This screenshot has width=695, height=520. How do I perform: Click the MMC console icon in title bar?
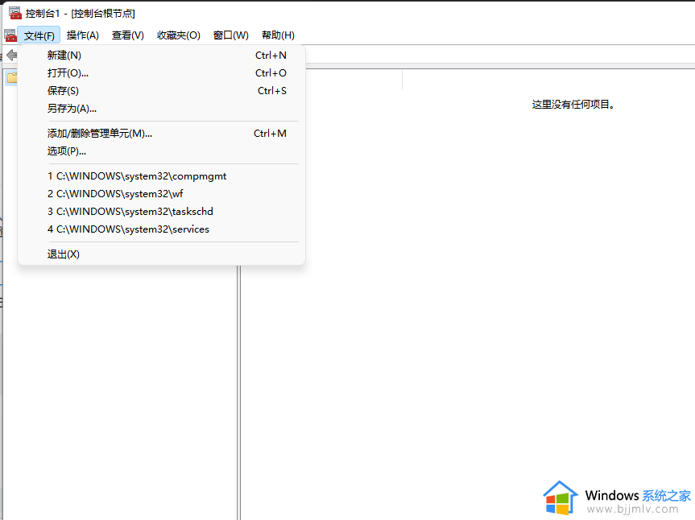click(x=15, y=13)
